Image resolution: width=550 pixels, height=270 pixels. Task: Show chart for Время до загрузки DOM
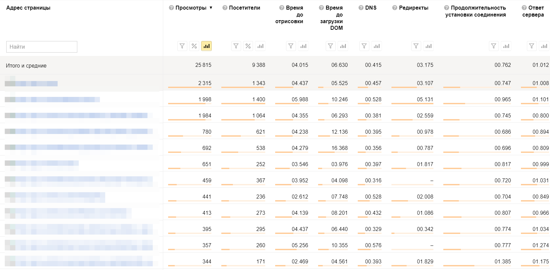pyautogui.click(x=343, y=46)
